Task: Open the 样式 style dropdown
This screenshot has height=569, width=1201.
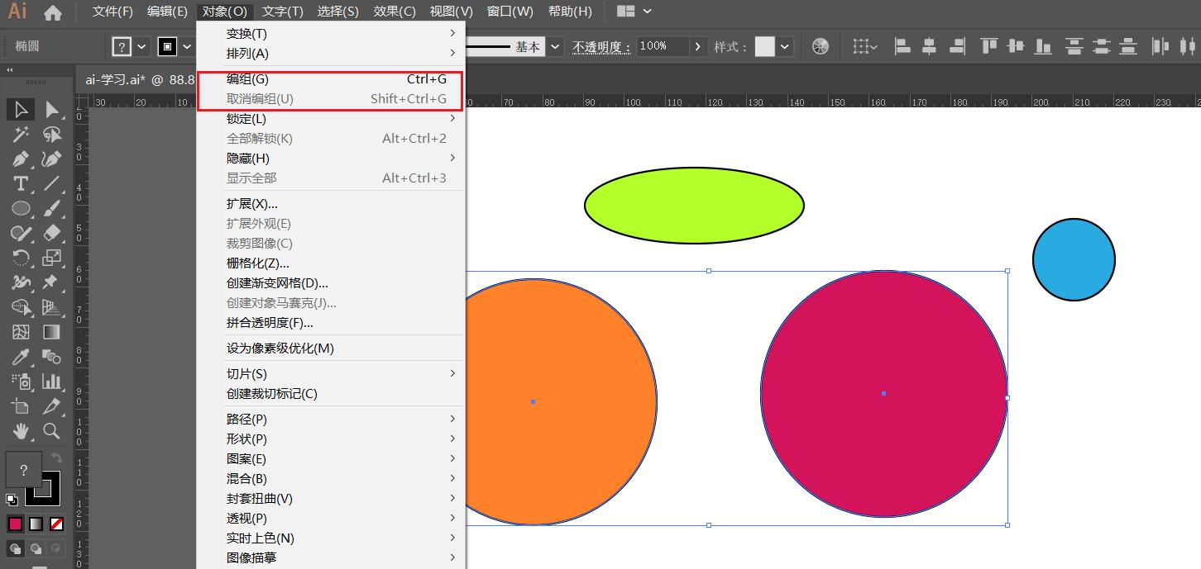Action: coord(785,47)
